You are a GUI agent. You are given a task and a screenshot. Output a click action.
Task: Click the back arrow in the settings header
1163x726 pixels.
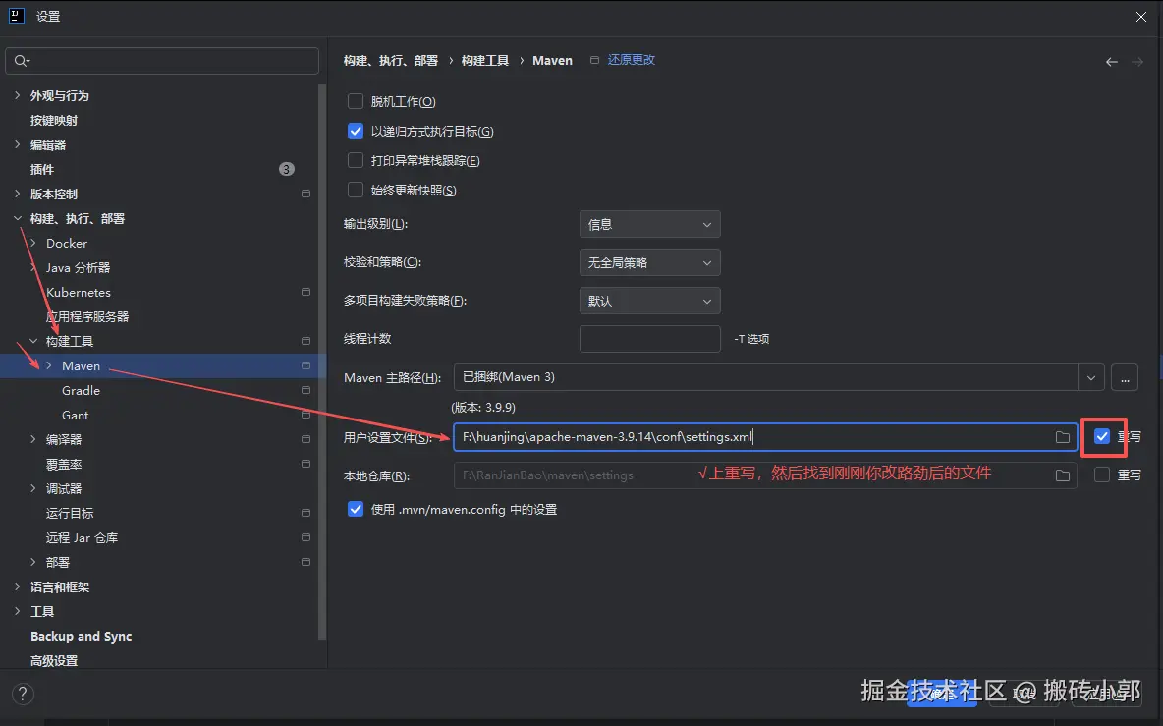click(1111, 60)
